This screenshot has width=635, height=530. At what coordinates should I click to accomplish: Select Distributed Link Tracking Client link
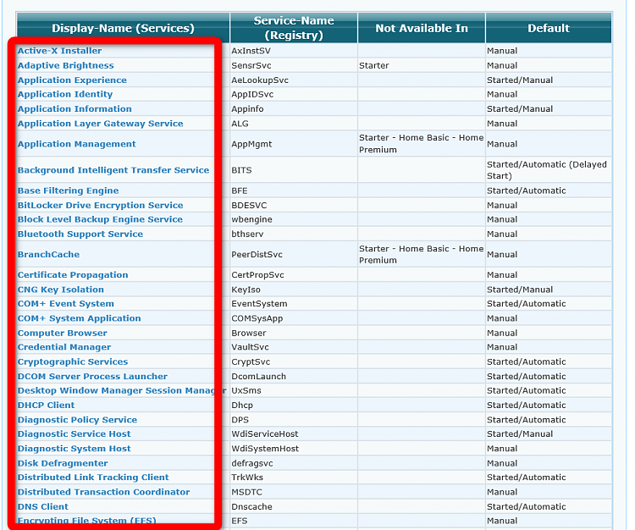[93, 477]
